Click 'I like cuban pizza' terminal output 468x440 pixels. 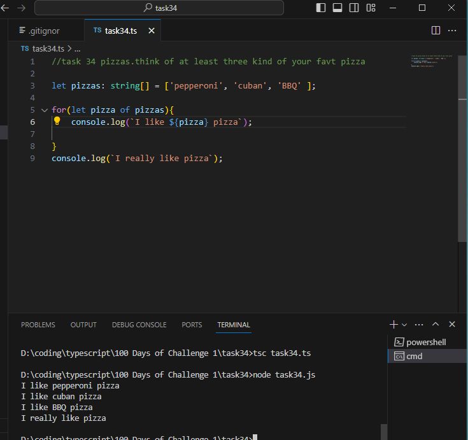point(61,397)
